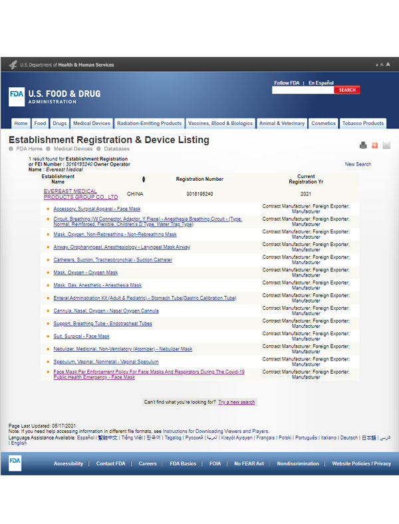Open the Medical Devices tab
The width and height of the screenshot is (399, 524).
(92, 123)
